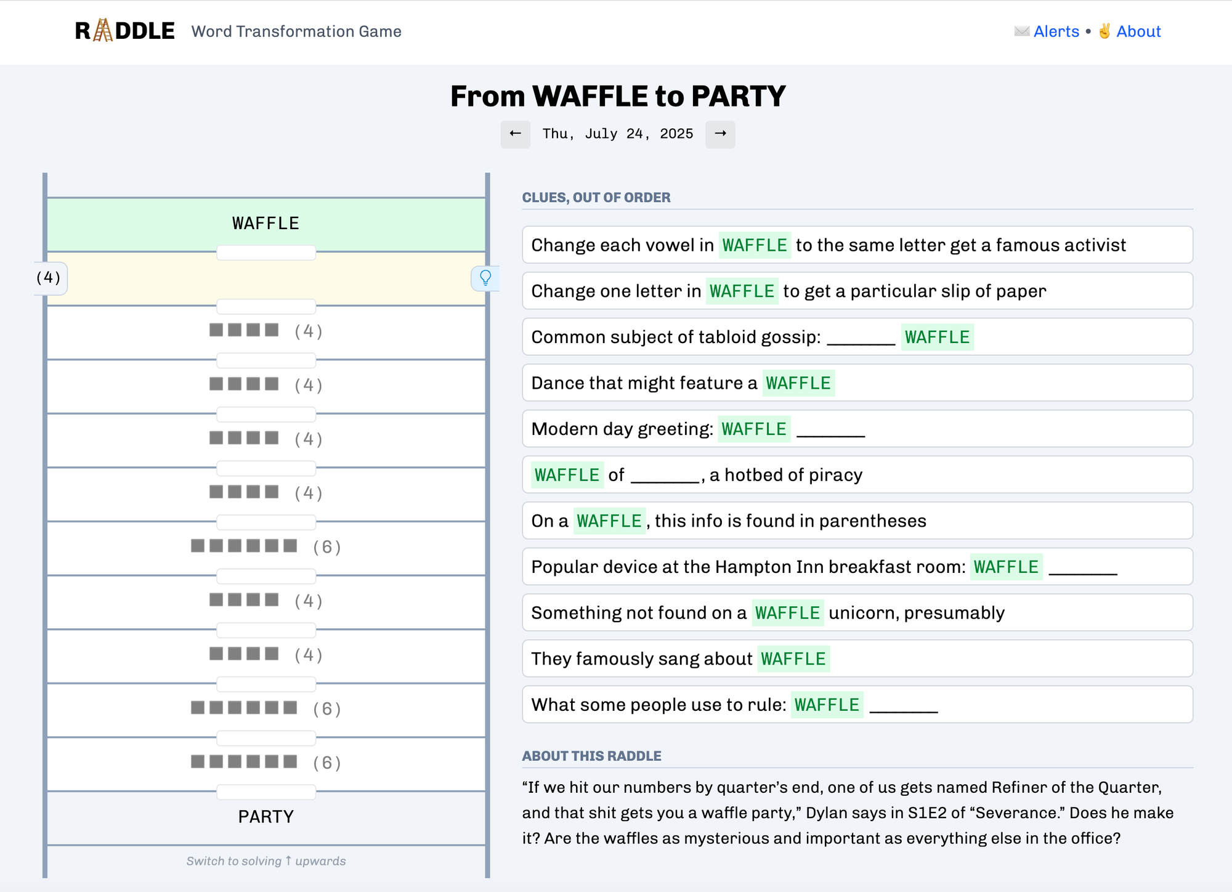Open the 'Thu, July 24, 2025' date display
Viewport: 1232px width, 892px height.
pyautogui.click(x=617, y=134)
